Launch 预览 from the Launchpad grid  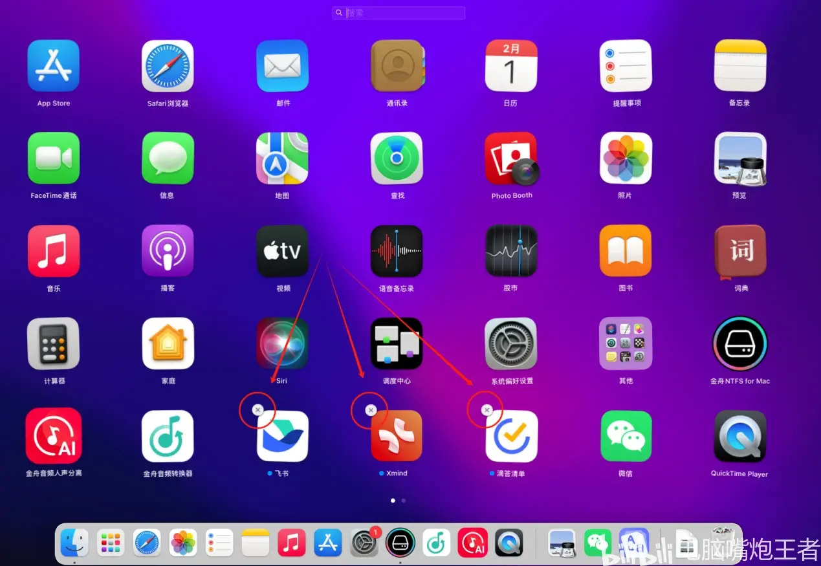(x=740, y=160)
